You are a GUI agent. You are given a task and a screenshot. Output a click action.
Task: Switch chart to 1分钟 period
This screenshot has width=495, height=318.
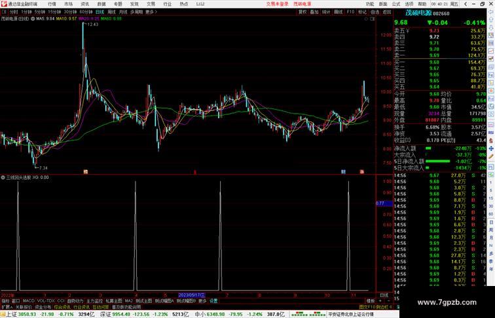click(x=26, y=12)
